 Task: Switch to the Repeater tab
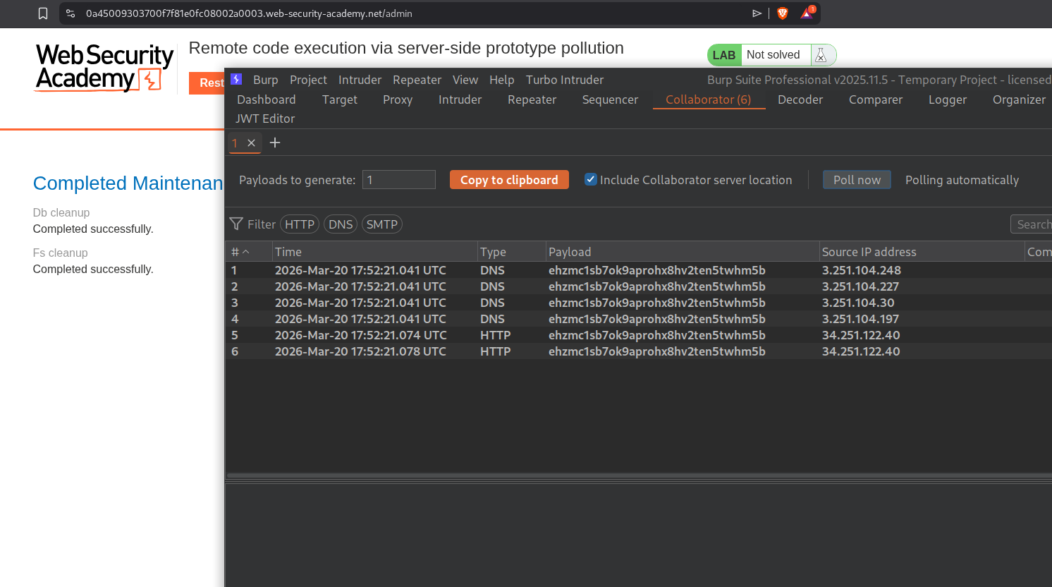pyautogui.click(x=532, y=99)
